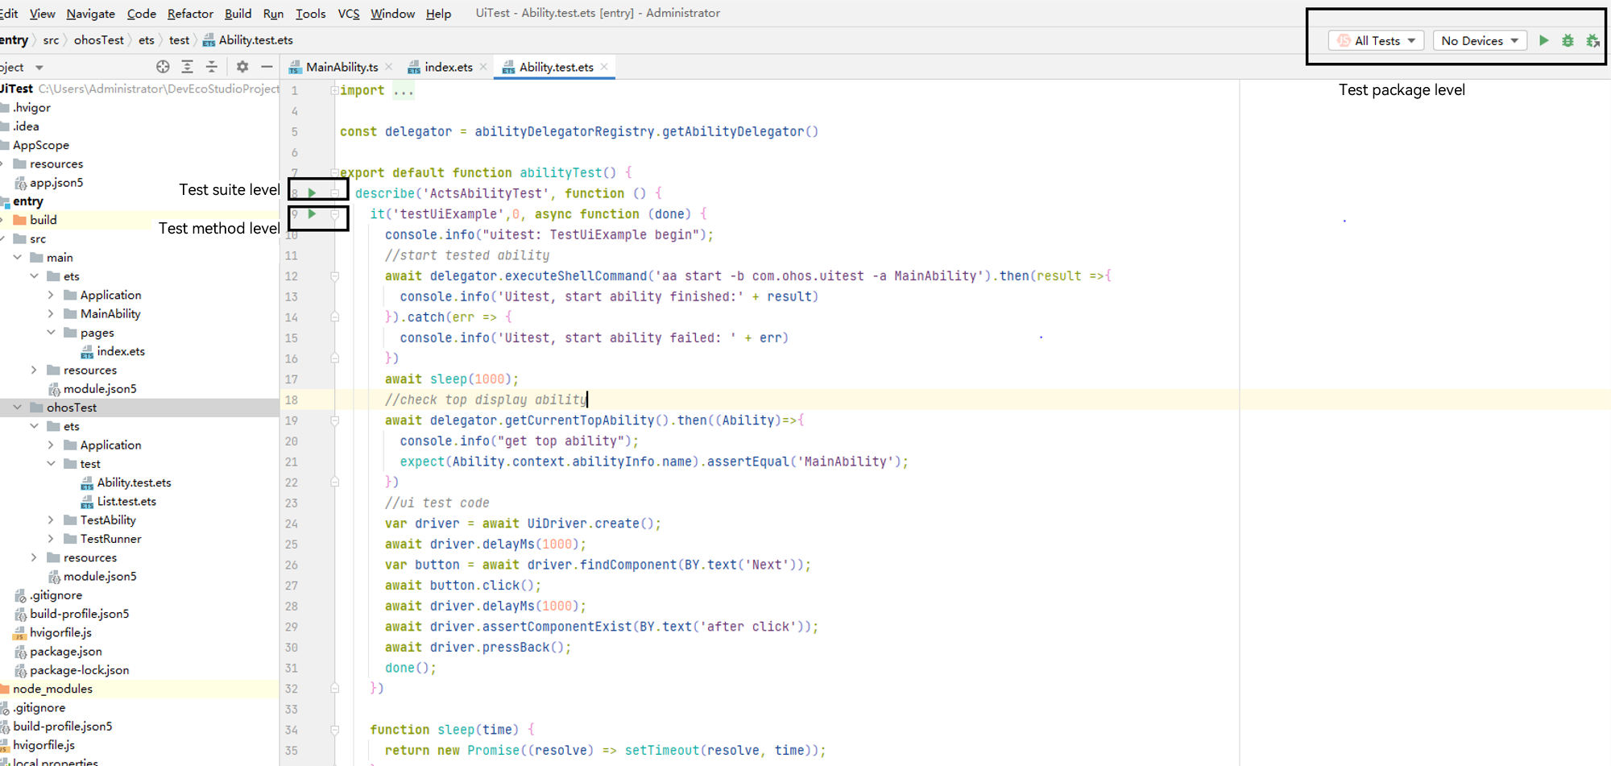The image size is (1611, 766).
Task: Open the VCS menu
Action: [348, 14]
